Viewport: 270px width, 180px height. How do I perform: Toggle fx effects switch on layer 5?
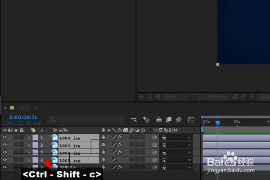point(120,167)
